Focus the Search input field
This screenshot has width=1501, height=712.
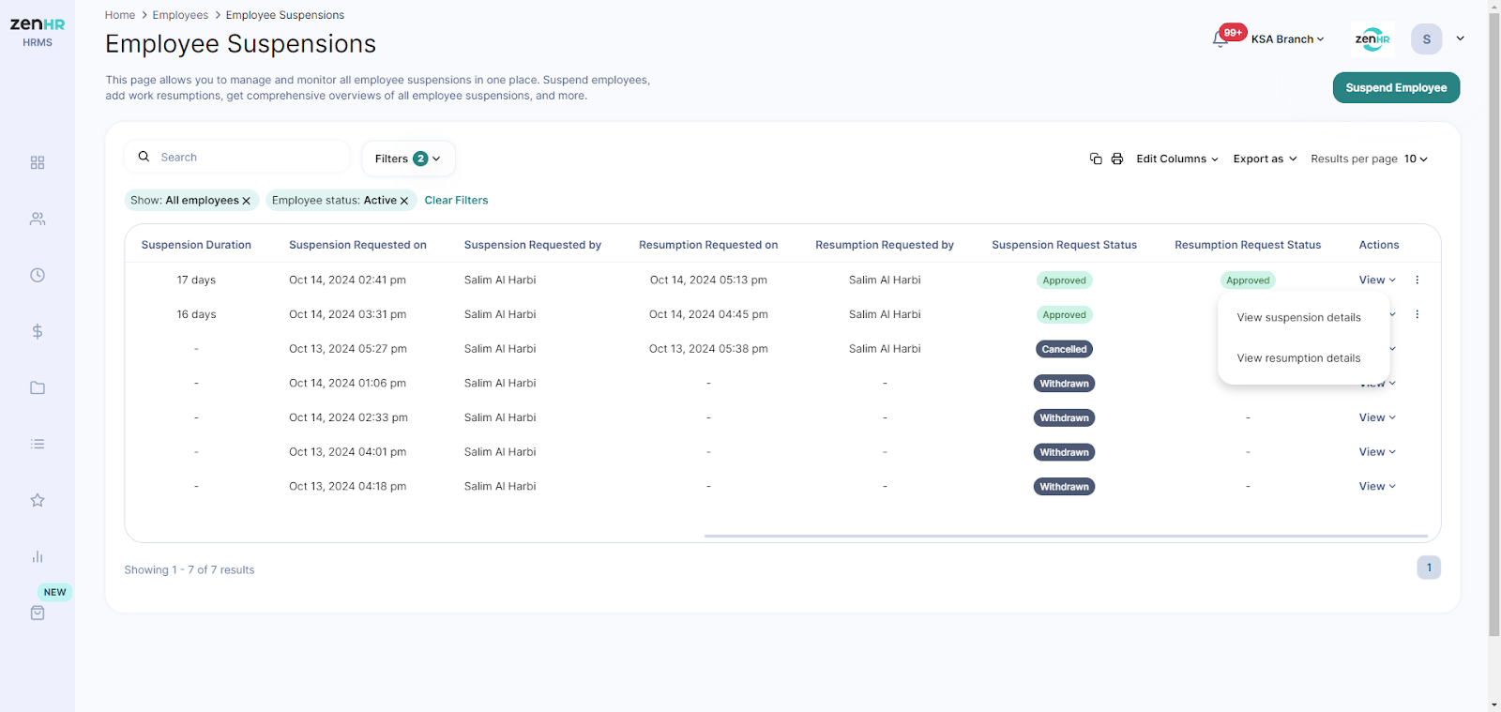[237, 157]
